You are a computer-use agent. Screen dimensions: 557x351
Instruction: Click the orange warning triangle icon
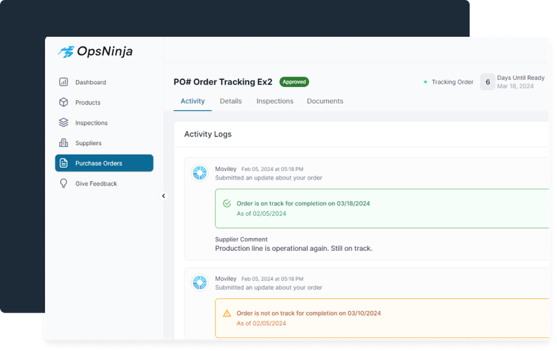[x=227, y=313]
